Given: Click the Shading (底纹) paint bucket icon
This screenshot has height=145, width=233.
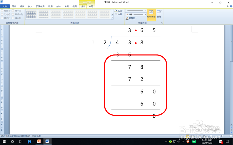Looking at the screenshot, I should click(x=116, y=11).
